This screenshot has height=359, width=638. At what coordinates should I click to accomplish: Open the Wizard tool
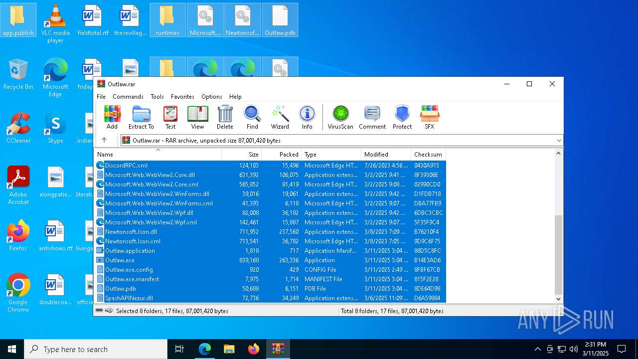click(280, 117)
